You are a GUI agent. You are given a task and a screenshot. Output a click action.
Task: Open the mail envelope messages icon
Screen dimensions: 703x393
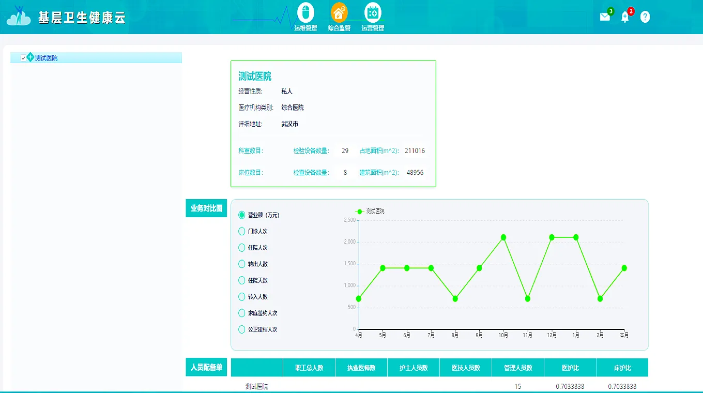click(x=605, y=17)
